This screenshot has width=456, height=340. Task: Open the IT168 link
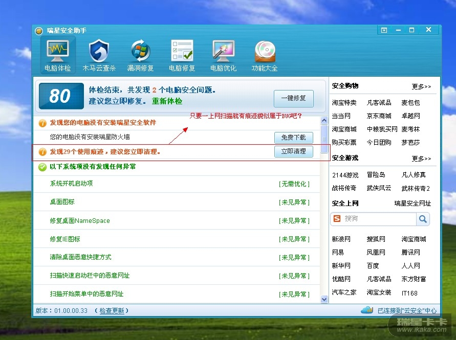coord(409,293)
